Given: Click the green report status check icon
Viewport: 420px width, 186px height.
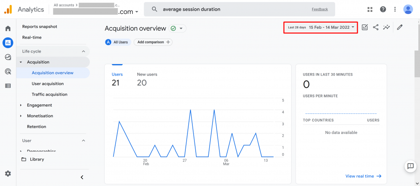Looking at the screenshot, I should (x=173, y=28).
